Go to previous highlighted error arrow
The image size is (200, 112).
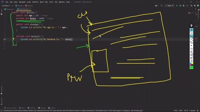click(193, 13)
